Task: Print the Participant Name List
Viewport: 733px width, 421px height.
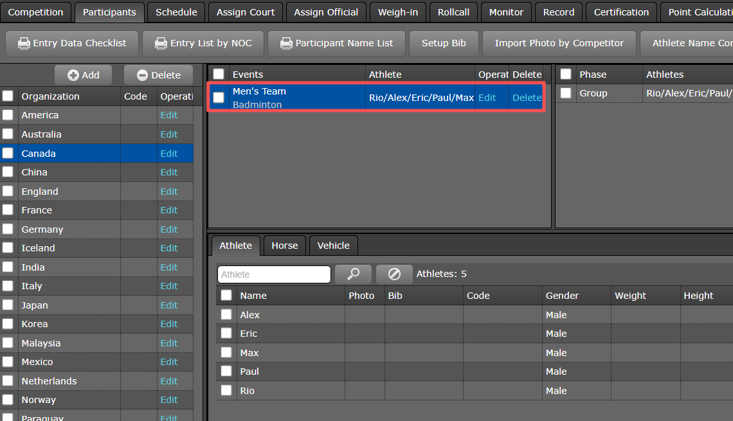Action: tap(336, 44)
